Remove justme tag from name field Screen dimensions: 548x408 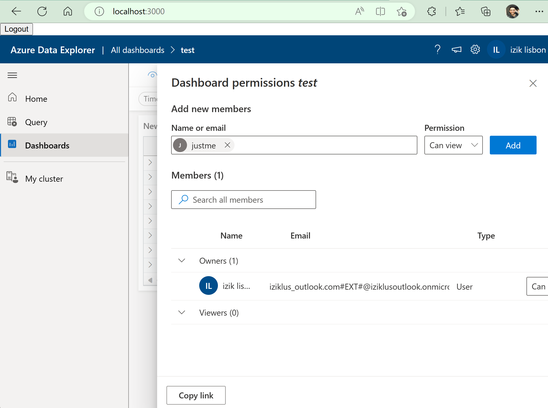(x=228, y=145)
